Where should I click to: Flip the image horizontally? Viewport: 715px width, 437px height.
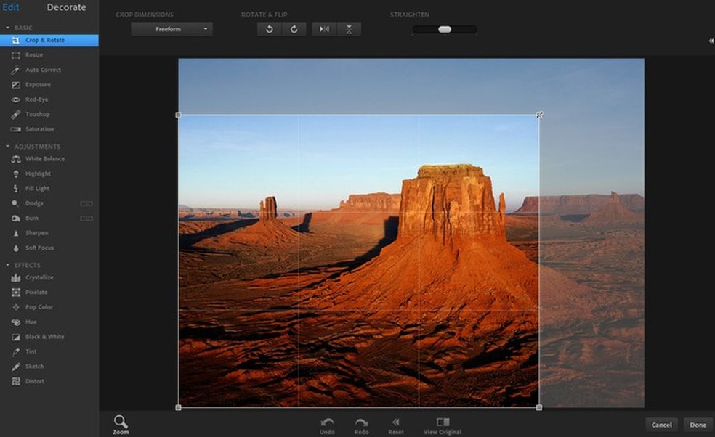coord(324,29)
